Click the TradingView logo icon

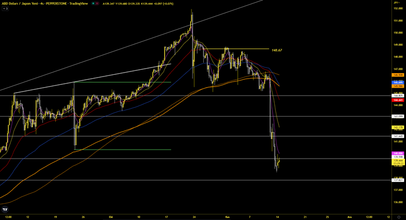(5, 209)
